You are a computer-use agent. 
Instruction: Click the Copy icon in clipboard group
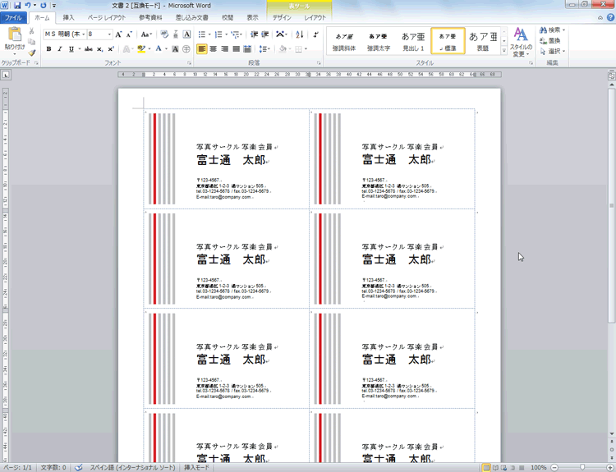pyautogui.click(x=32, y=42)
